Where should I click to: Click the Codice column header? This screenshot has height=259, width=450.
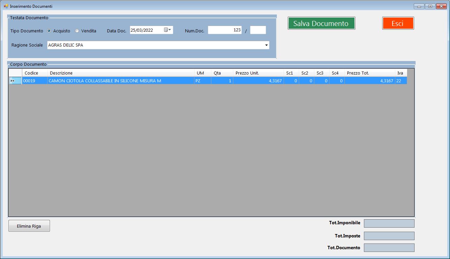[35, 73]
